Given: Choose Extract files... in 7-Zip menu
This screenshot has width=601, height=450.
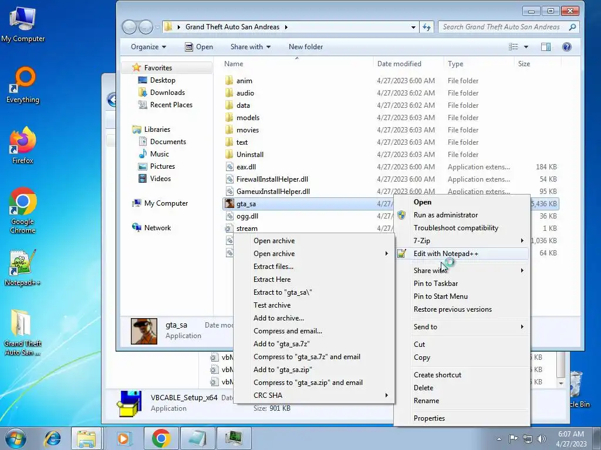Looking at the screenshot, I should tap(315, 267).
